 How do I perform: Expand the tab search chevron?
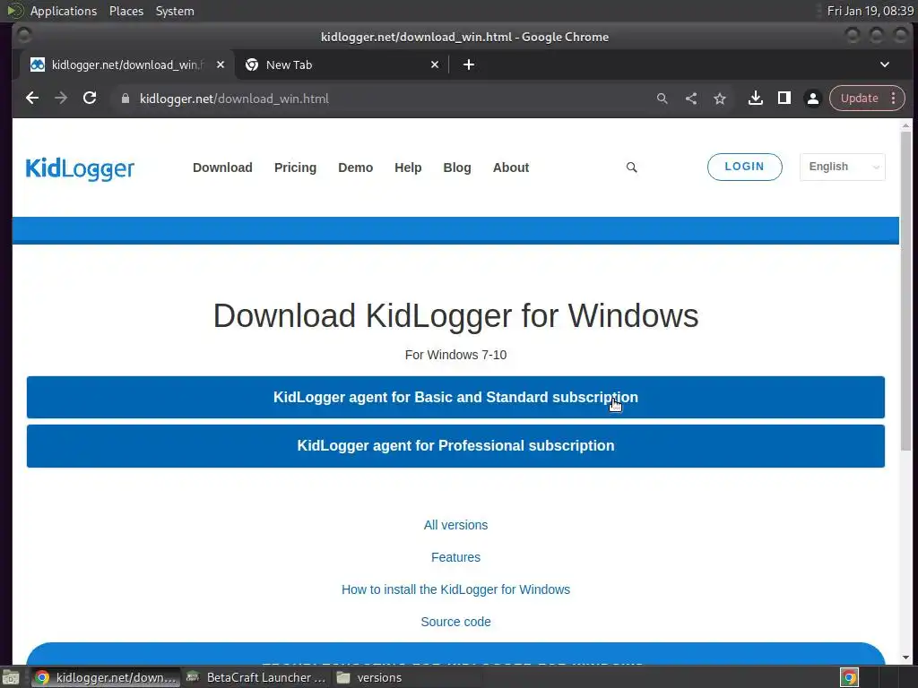click(885, 64)
